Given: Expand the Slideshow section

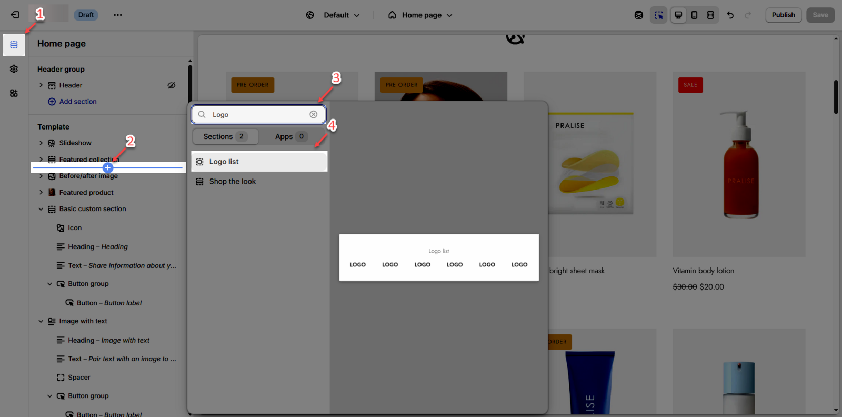Looking at the screenshot, I should 41,143.
